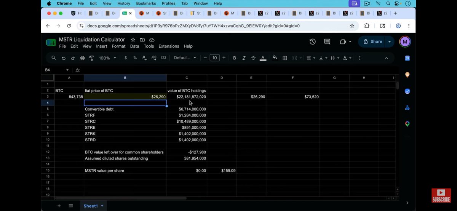Image resolution: width=457 pixels, height=211 pixels.
Task: Select the Convertible debt cell
Action: tap(125, 109)
